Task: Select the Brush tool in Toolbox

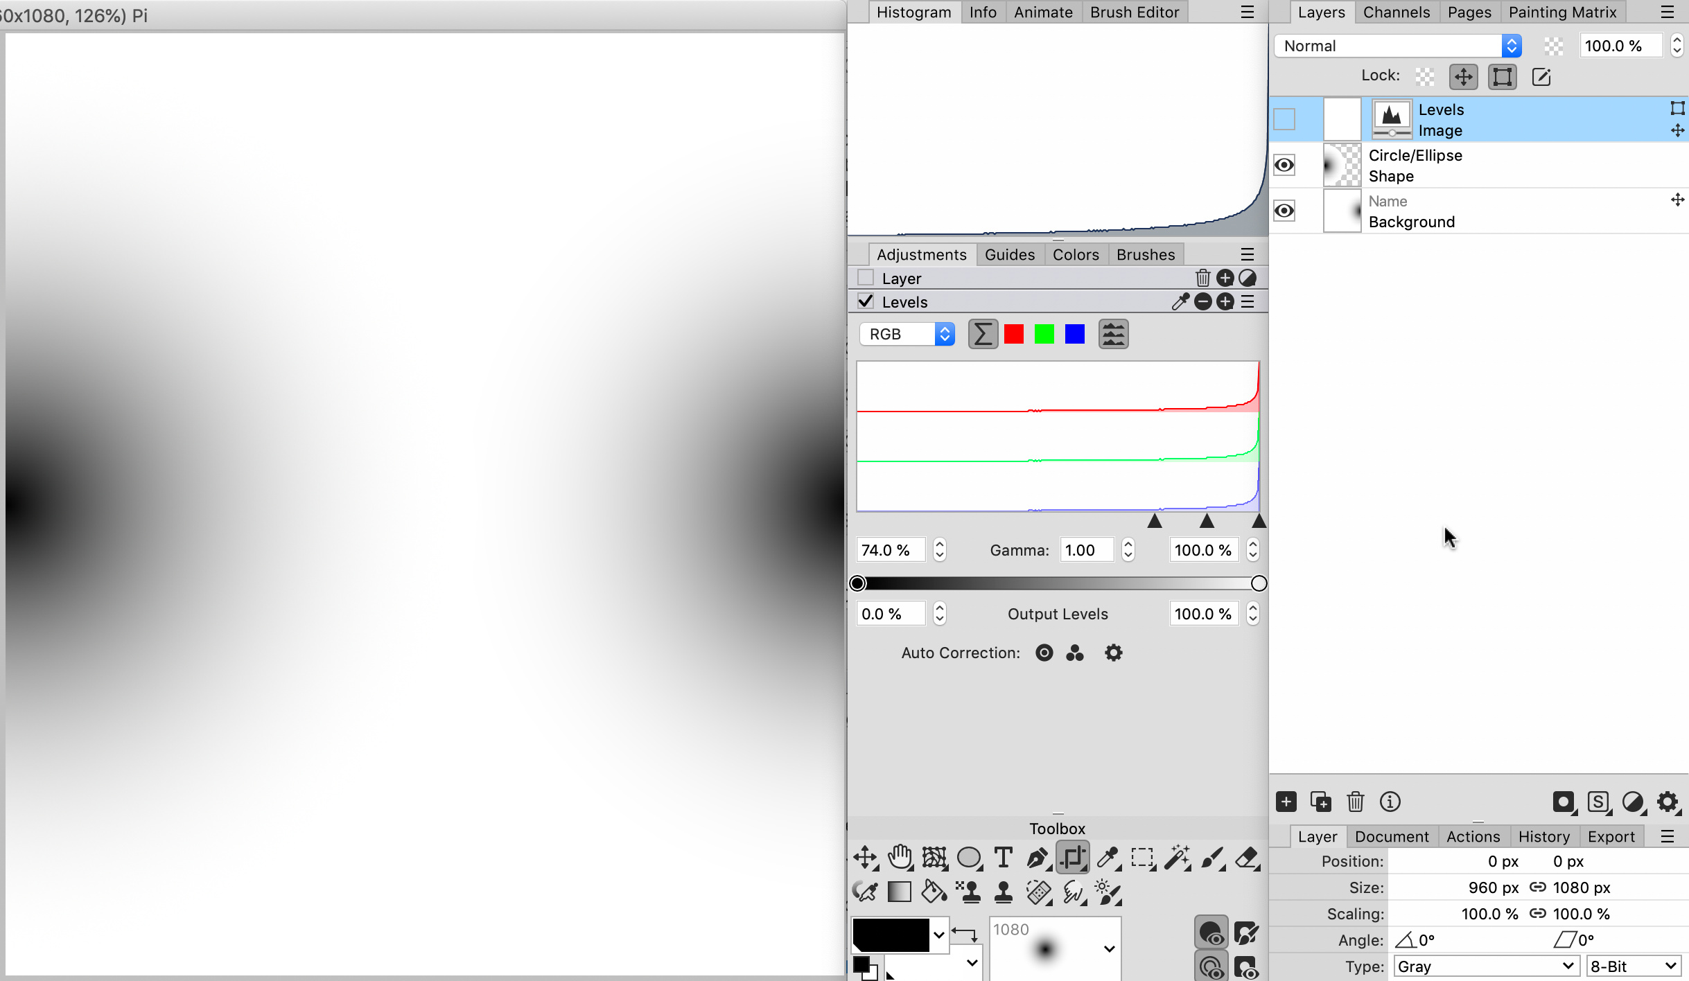Action: (1213, 858)
